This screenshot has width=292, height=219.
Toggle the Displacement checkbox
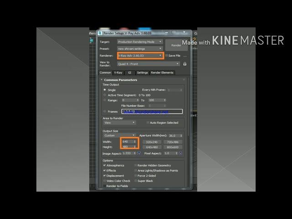pyautogui.click(x=104, y=176)
